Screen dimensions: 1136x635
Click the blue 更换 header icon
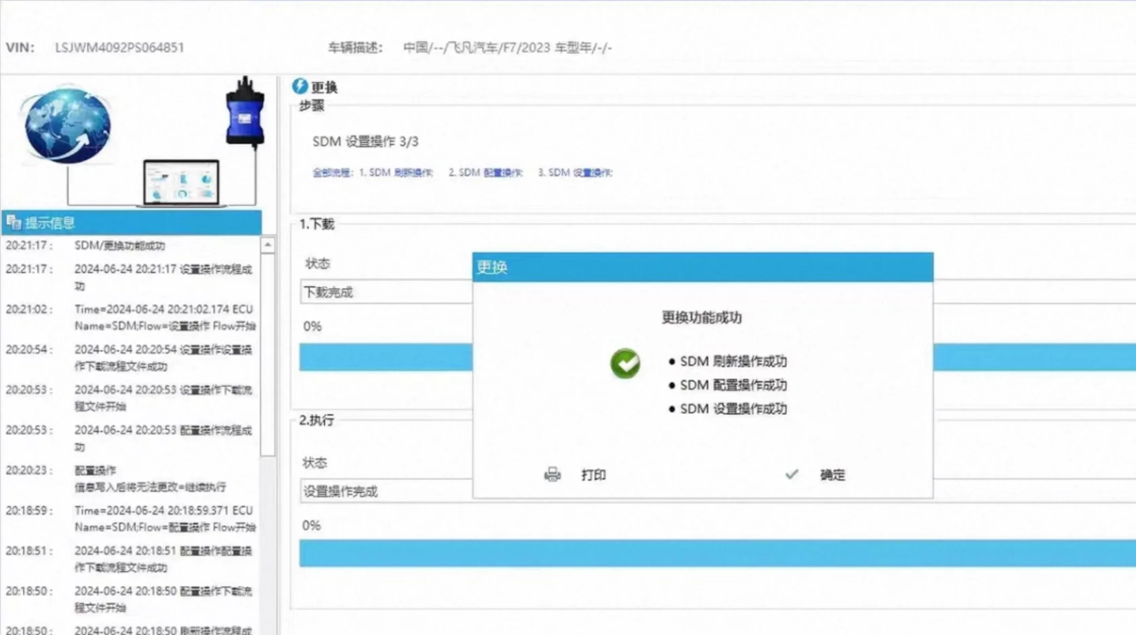(x=300, y=86)
